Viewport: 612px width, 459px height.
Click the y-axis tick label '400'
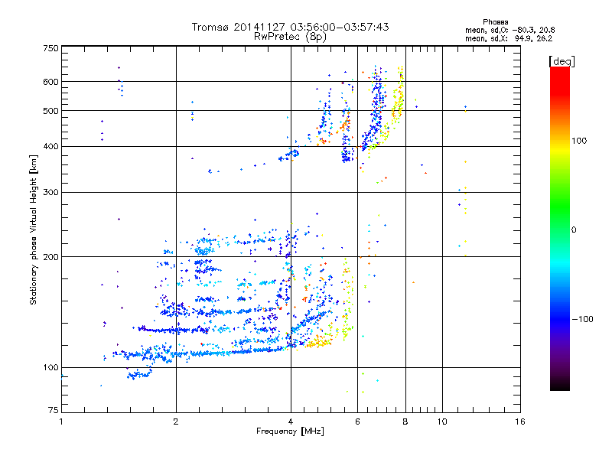point(50,147)
